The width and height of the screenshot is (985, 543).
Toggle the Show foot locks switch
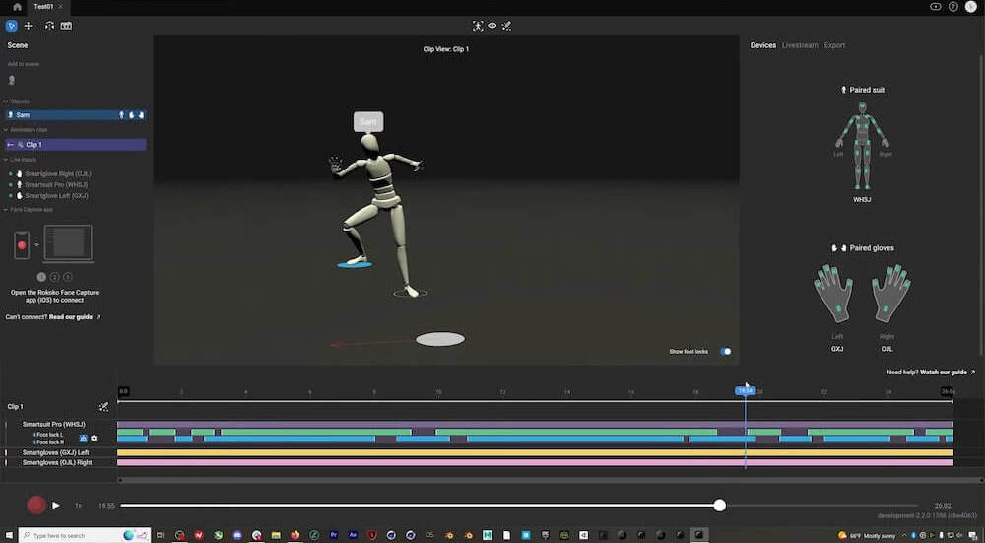(725, 351)
